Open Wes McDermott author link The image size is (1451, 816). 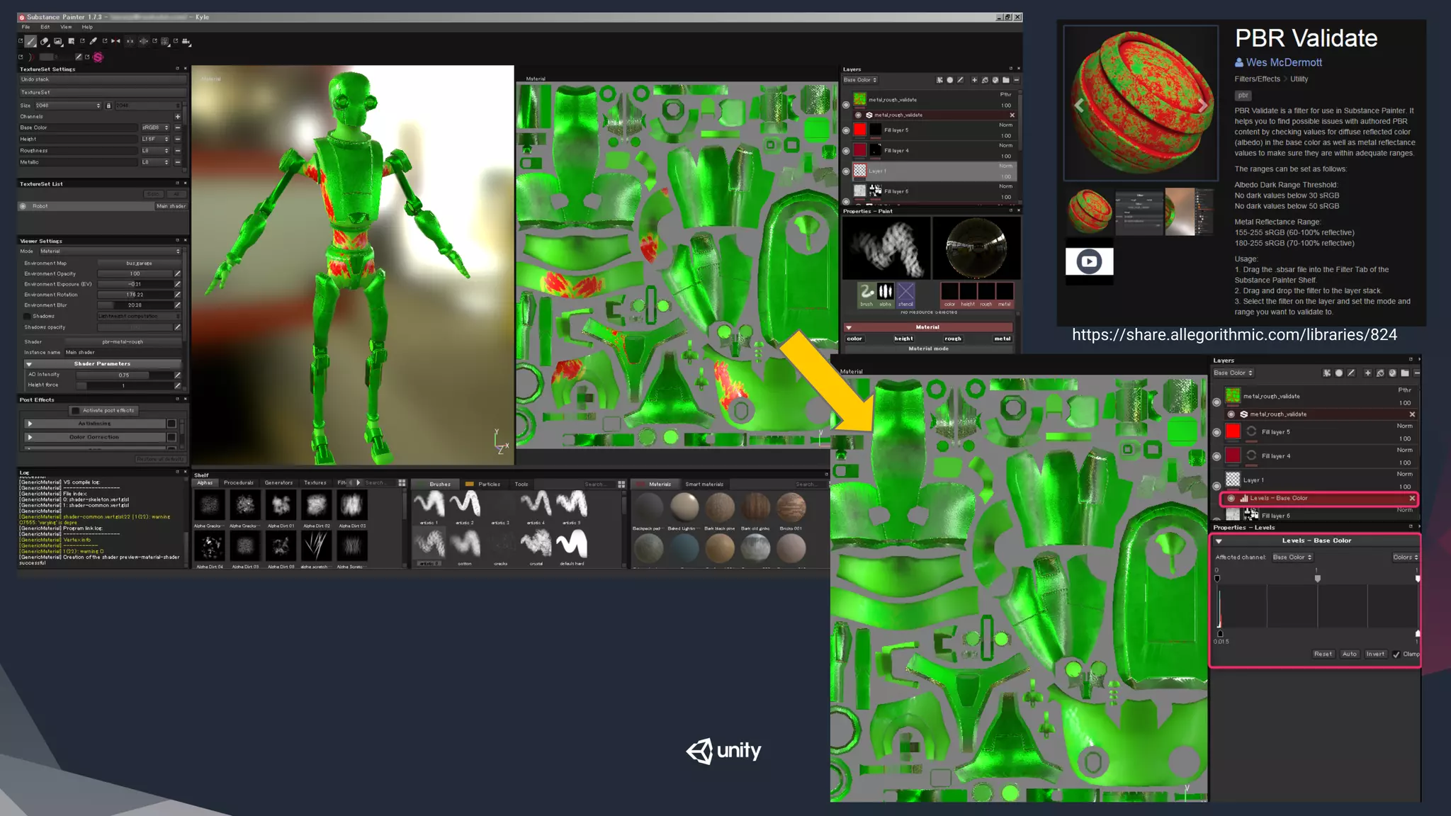click(1284, 62)
